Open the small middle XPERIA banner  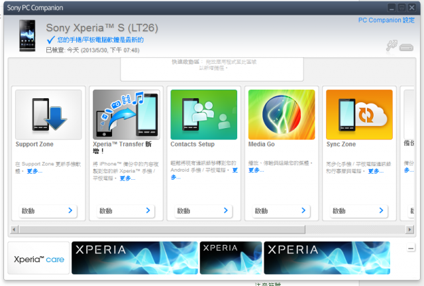(231, 258)
